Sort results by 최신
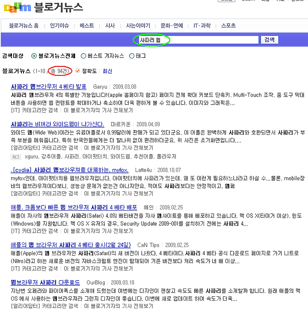The height and width of the screenshot is (310, 308). click(x=107, y=71)
